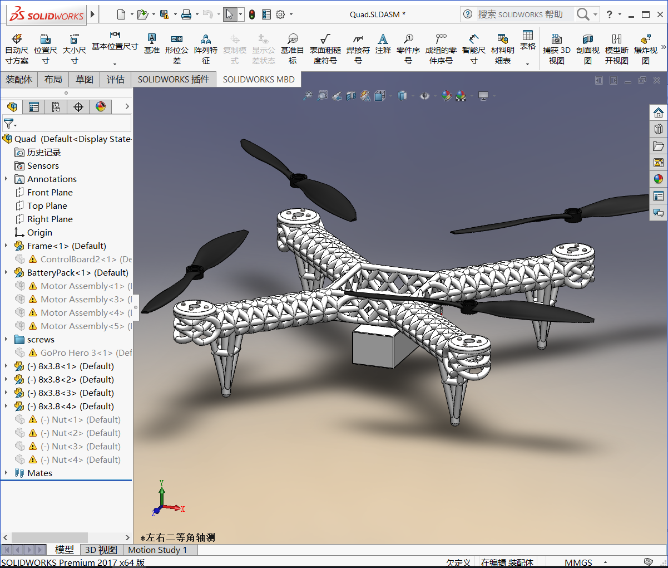The height and width of the screenshot is (568, 668).
Task: Open the Options gear icon
Action: click(x=281, y=14)
